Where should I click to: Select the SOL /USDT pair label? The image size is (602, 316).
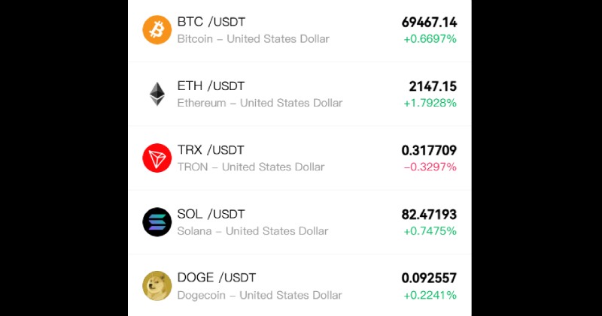(x=211, y=214)
